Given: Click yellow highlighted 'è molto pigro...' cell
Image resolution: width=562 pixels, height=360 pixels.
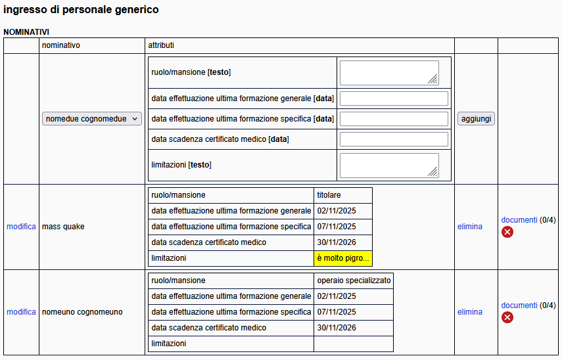Looking at the screenshot, I should click(342, 258).
